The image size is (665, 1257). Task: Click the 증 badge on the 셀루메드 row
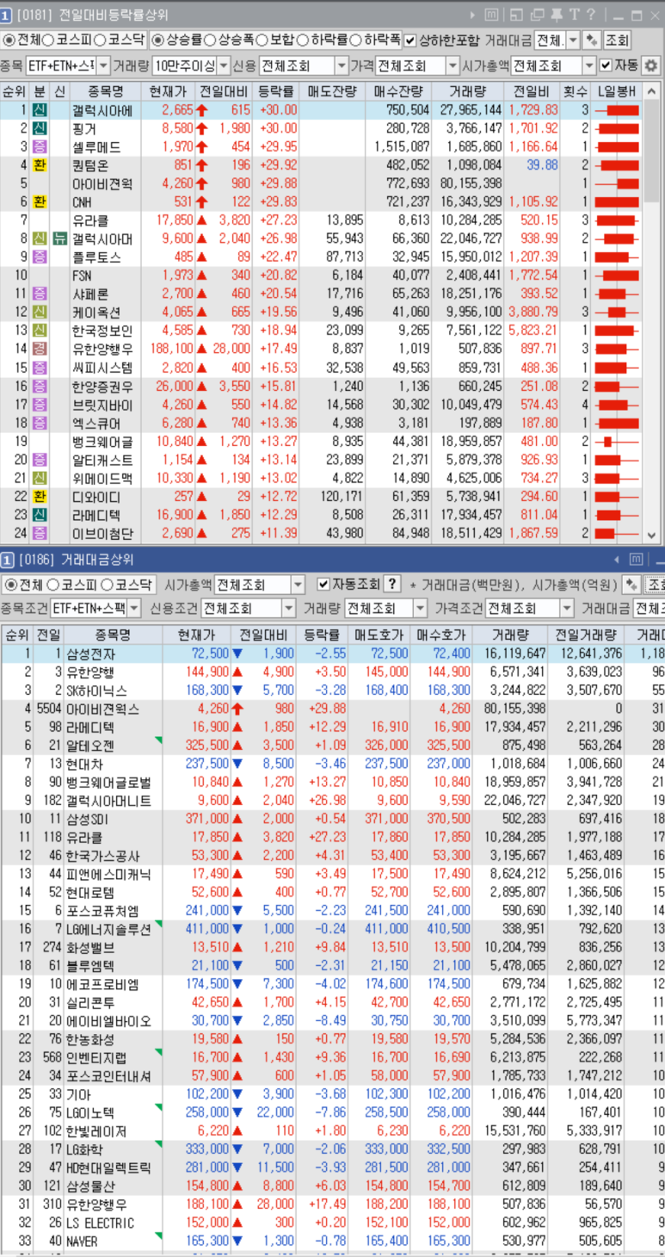(x=40, y=146)
